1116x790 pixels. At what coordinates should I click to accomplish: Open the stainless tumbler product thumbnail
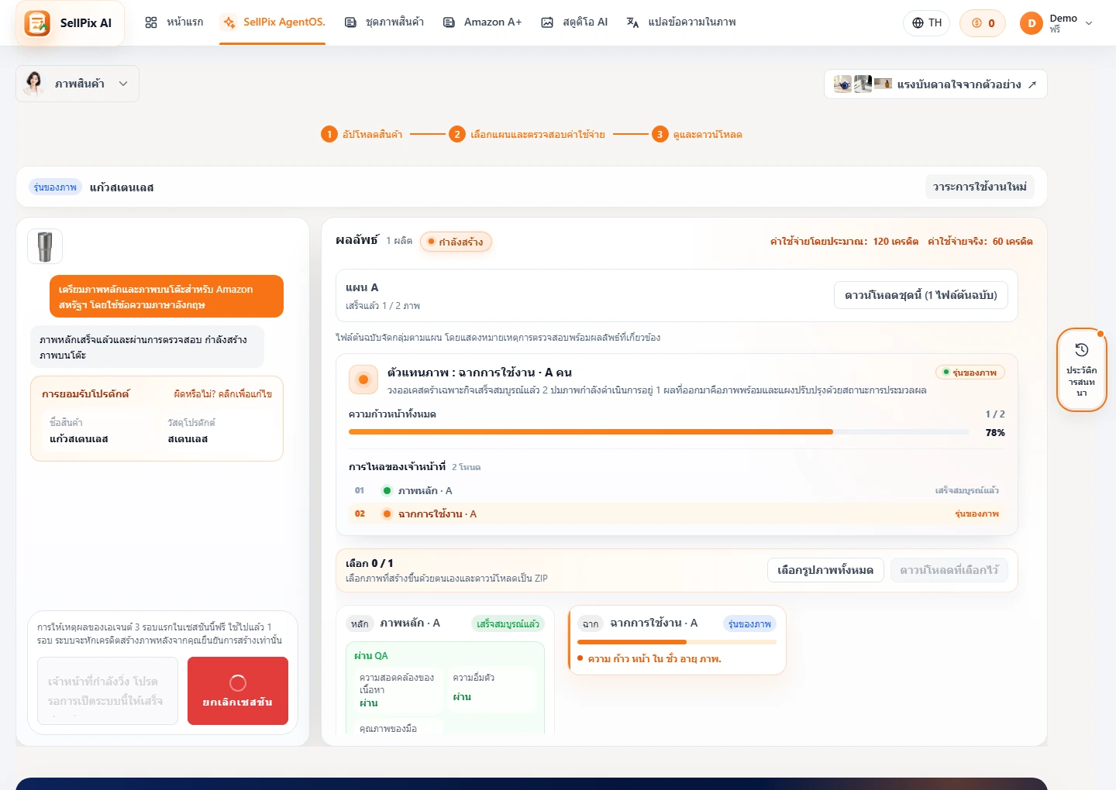(x=45, y=247)
